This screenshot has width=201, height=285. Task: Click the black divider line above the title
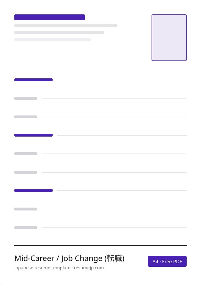pyautogui.click(x=100, y=245)
